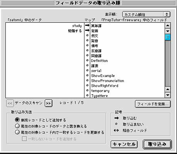Click the キャンセル button
Viewport: 177px width, 154px height.
(x=124, y=144)
